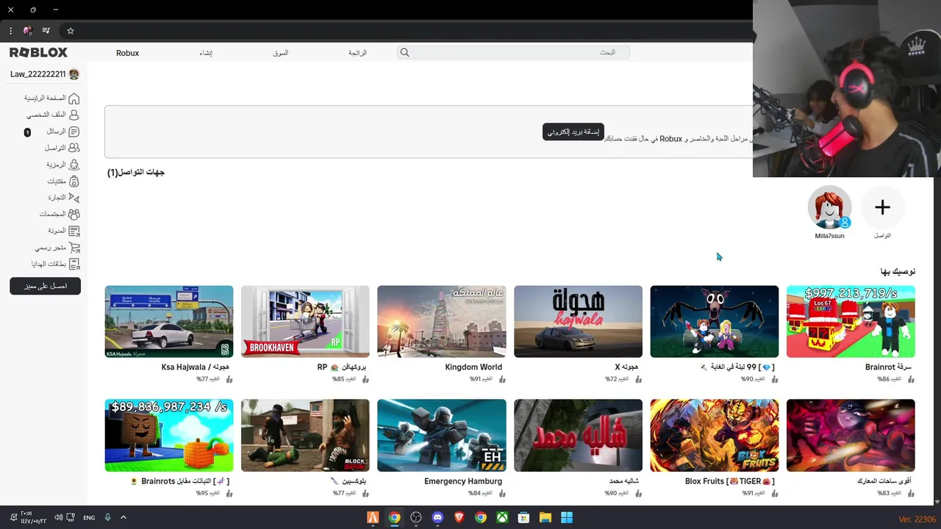
Task: Click the Ver. 22306 label
Action: tap(917, 519)
